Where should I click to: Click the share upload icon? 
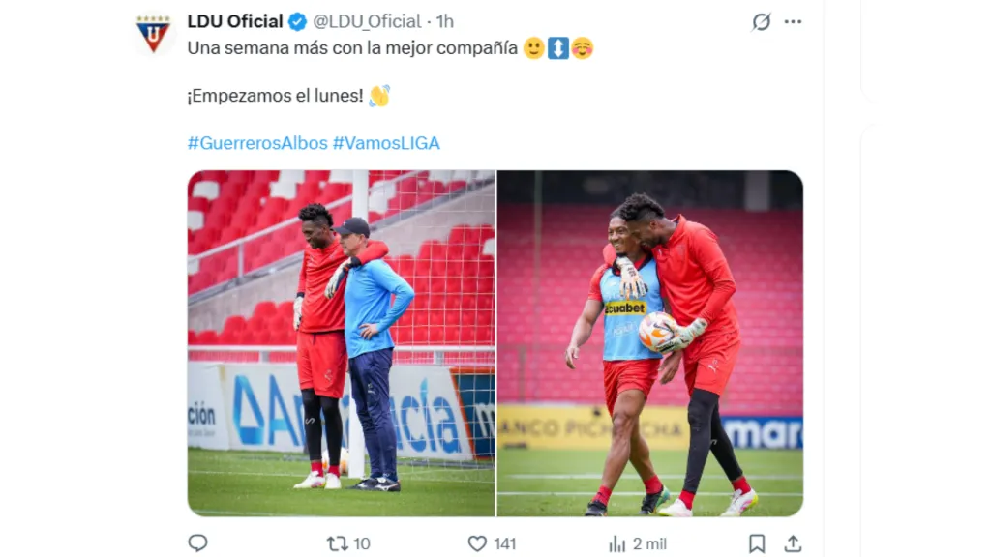point(793,543)
